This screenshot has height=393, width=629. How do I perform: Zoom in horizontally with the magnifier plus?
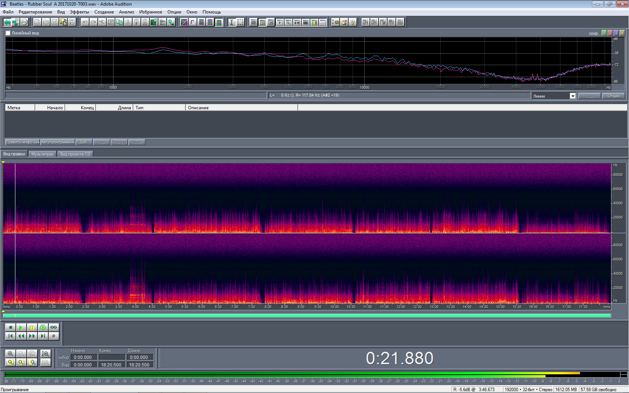click(10, 353)
